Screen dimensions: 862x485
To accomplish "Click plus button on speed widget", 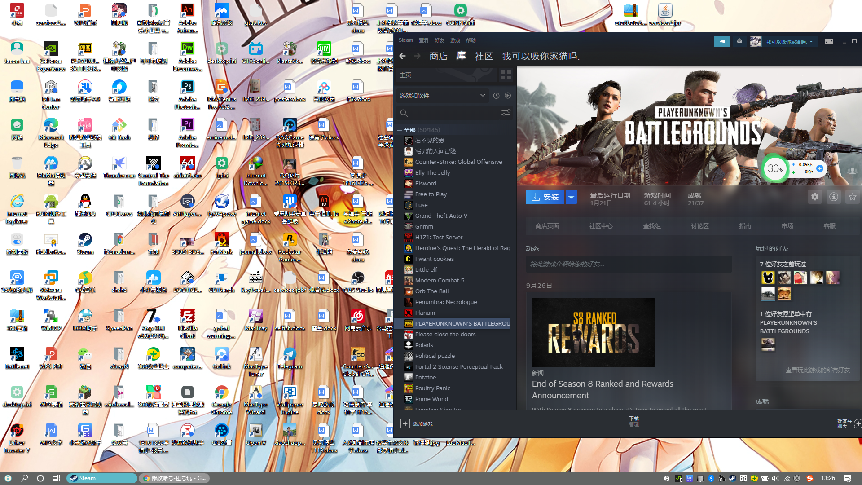I will pyautogui.click(x=820, y=168).
